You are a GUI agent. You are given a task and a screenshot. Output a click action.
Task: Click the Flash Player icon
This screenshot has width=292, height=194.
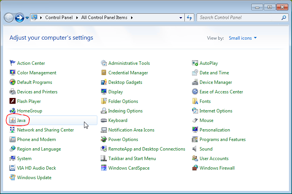pos(13,101)
